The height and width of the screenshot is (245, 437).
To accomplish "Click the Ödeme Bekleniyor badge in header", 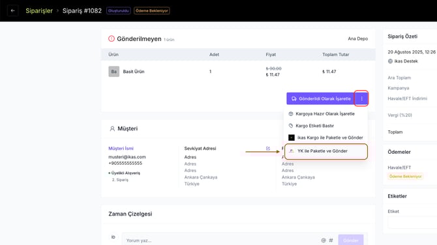I will (151, 11).
